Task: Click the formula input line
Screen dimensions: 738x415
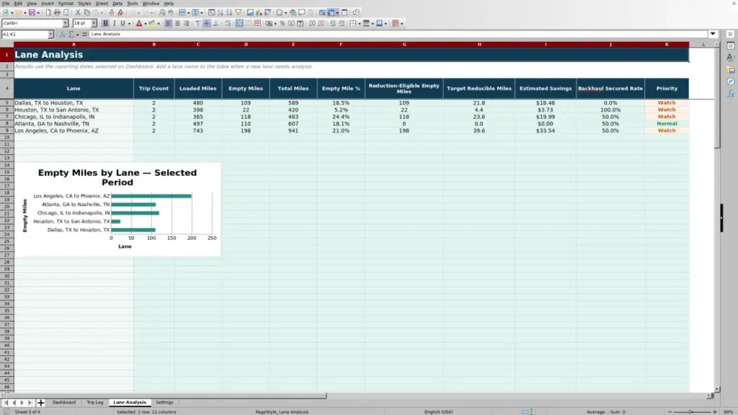Action: (x=398, y=34)
